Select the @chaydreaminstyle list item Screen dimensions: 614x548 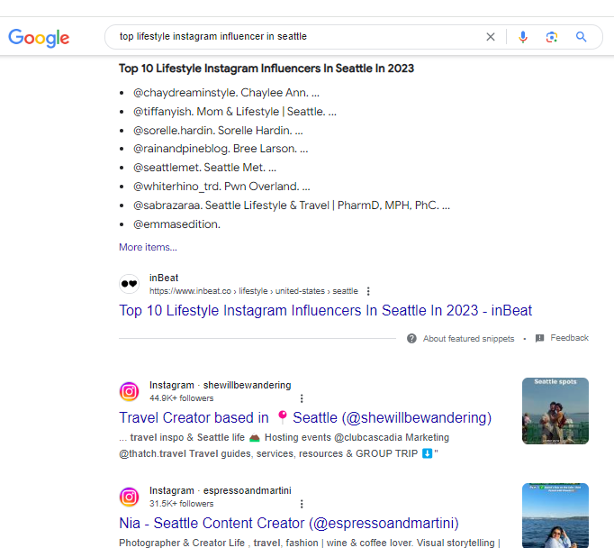[x=226, y=93]
